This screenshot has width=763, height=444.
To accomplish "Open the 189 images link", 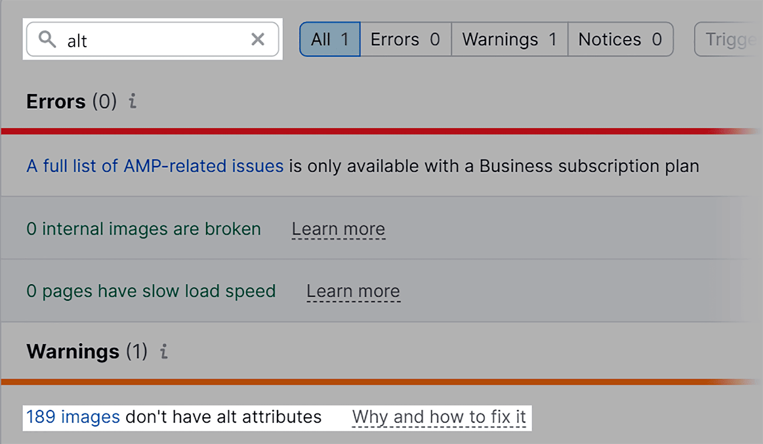I will [72, 416].
